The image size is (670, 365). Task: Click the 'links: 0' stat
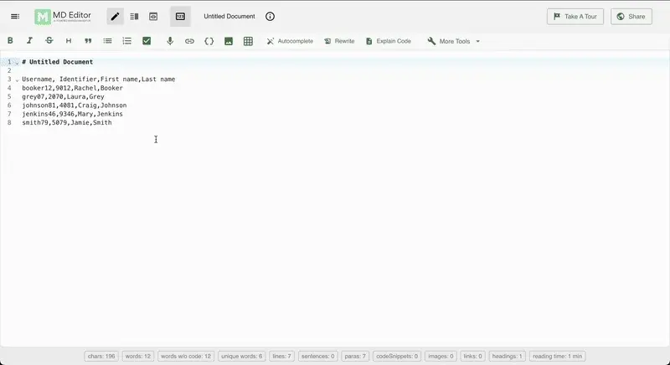click(x=472, y=356)
